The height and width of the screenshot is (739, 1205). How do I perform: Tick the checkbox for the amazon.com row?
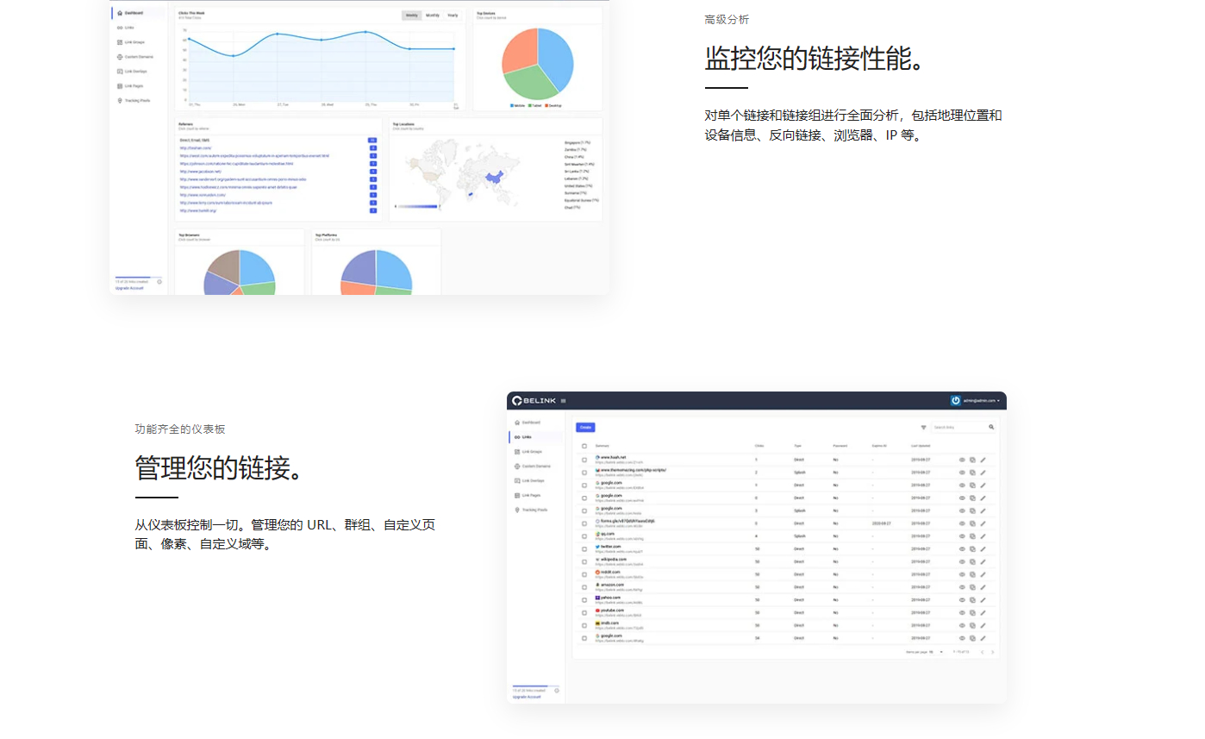click(x=584, y=586)
